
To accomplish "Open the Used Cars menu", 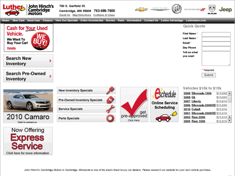I will (x=34, y=21).
